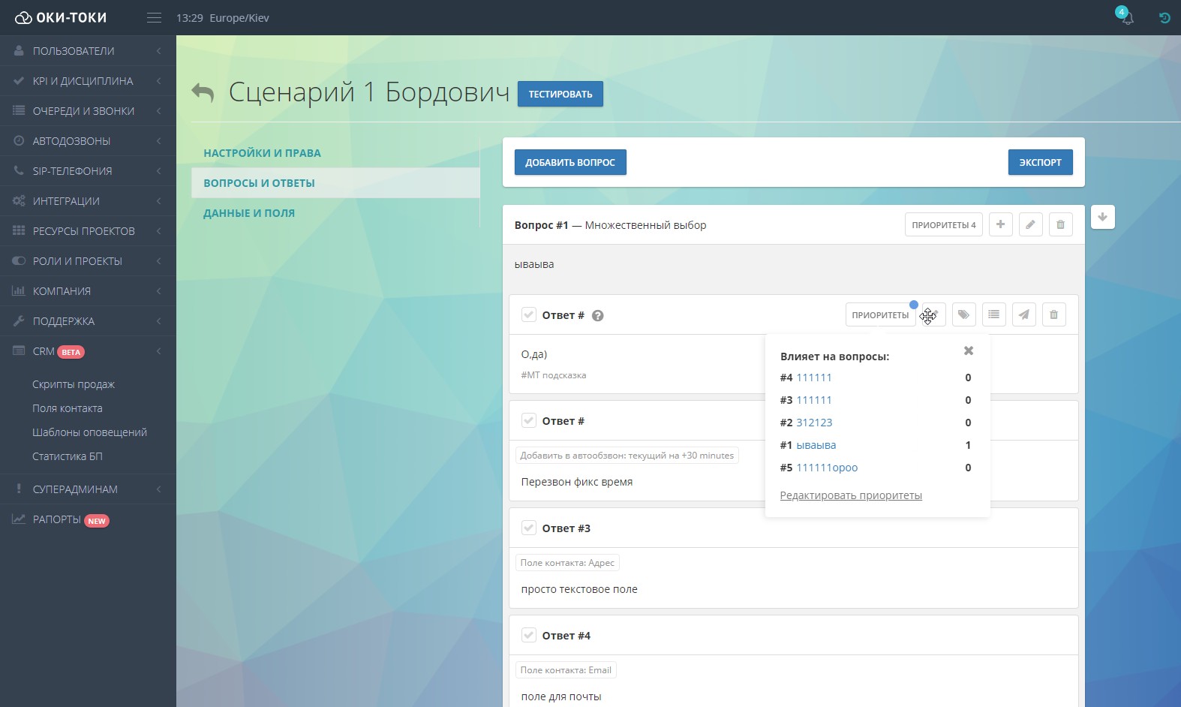Click the Редактировать приоритеты link

tap(851, 495)
